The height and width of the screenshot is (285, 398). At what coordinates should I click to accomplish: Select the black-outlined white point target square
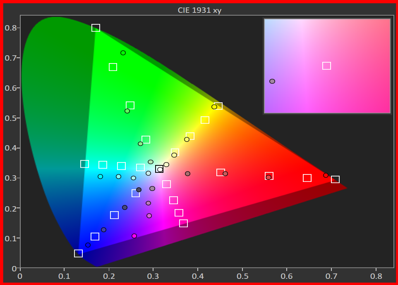159,169
